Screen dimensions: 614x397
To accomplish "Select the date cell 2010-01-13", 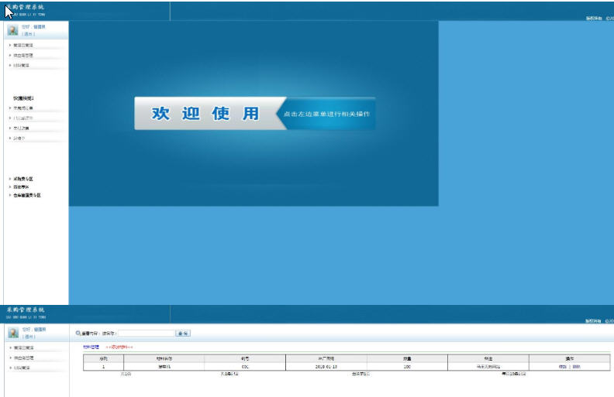I will (x=326, y=367).
